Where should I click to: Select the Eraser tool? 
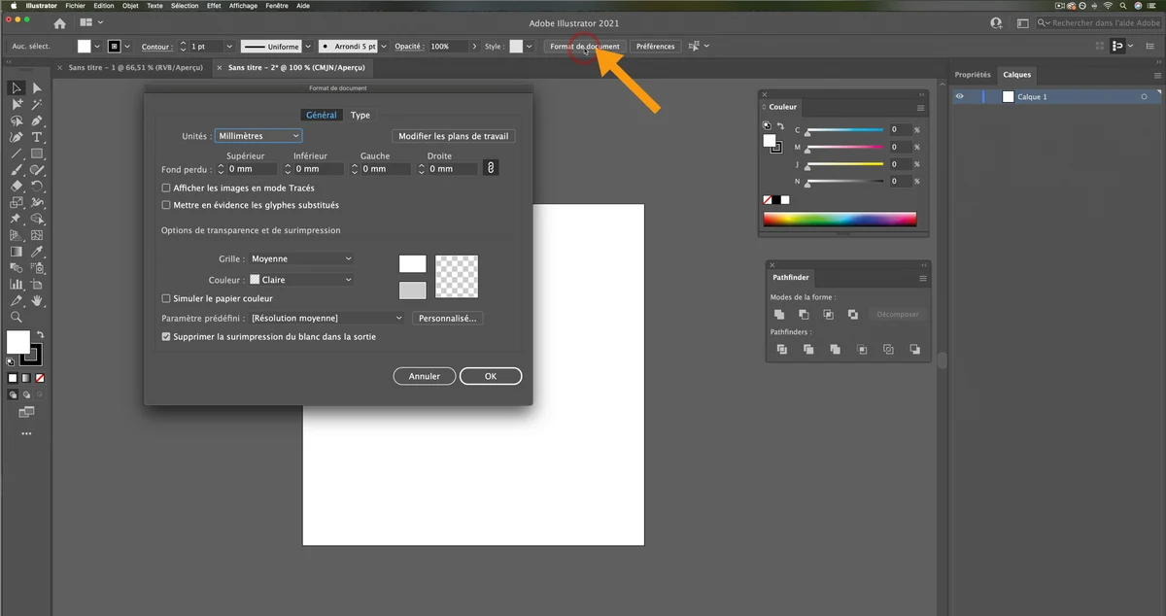[x=17, y=187]
